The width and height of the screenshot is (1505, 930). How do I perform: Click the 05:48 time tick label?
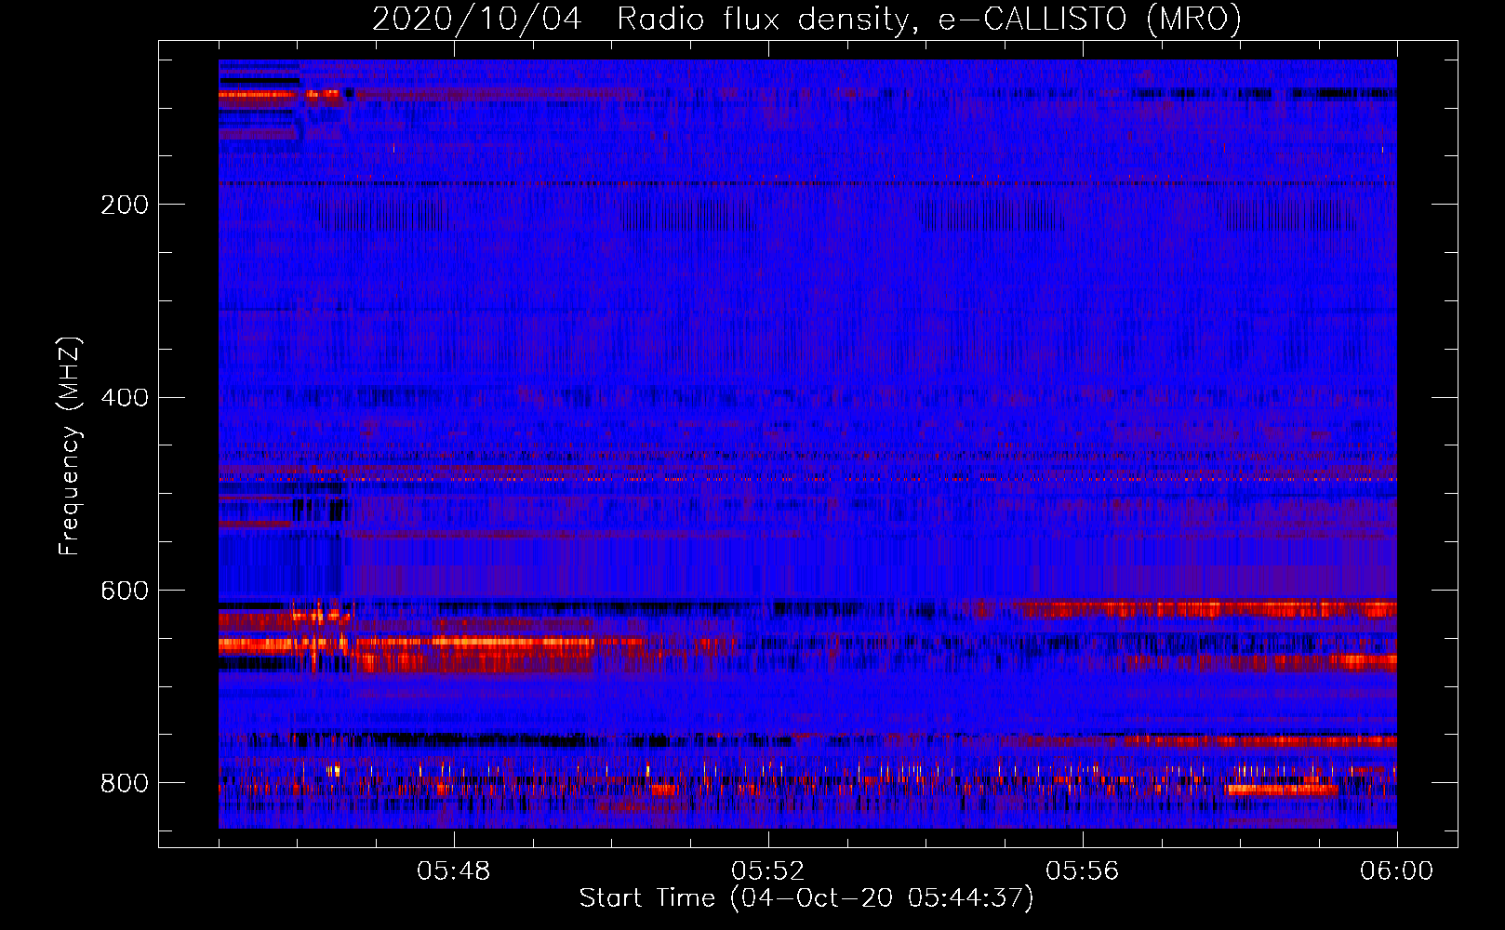[454, 871]
